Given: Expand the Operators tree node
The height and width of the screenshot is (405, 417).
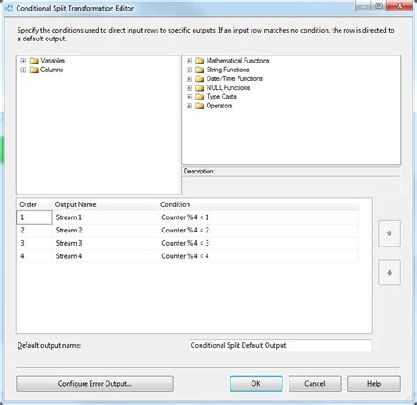Looking at the screenshot, I should tap(189, 106).
